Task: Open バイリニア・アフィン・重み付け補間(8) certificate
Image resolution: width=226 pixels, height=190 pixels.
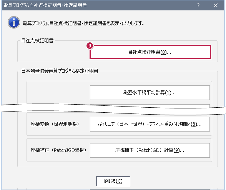Action: click(x=150, y=124)
